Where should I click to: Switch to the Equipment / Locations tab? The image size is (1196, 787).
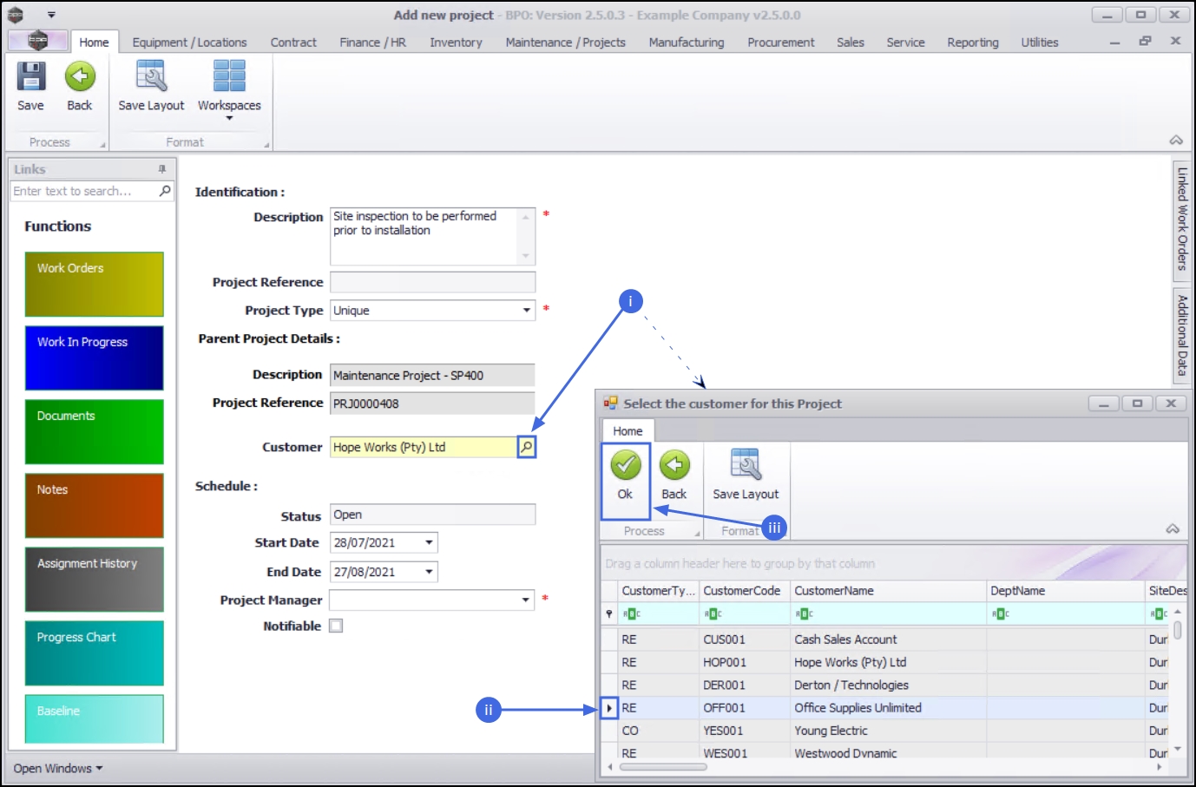(189, 43)
